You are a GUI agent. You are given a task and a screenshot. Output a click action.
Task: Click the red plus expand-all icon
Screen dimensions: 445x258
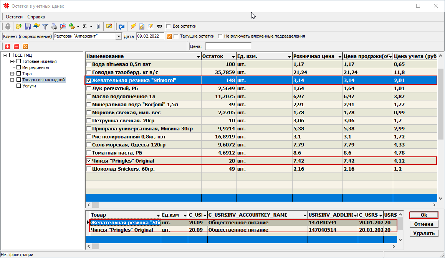tap(8, 46)
